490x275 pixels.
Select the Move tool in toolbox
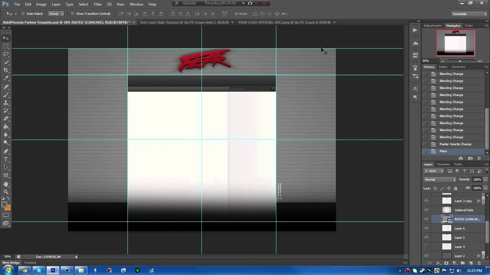6,38
